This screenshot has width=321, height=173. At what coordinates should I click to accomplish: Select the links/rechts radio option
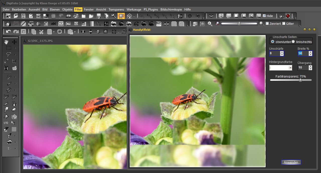[293, 42]
